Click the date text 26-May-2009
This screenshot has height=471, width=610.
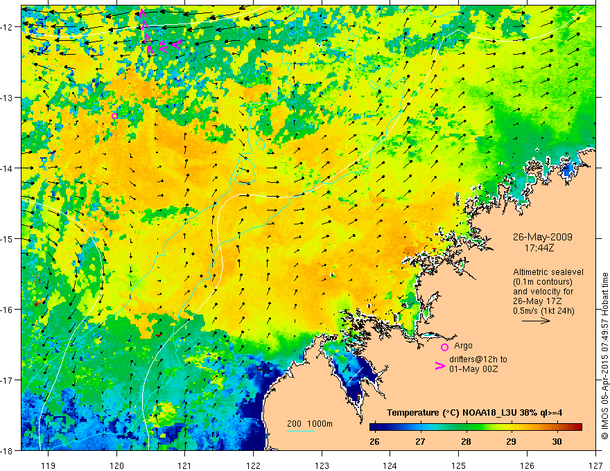click(543, 237)
